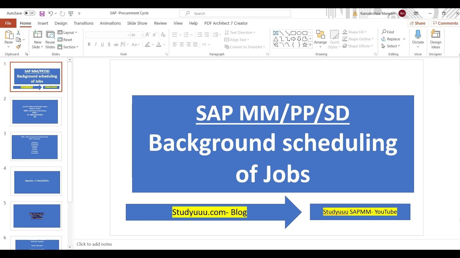
Task: Open the Arrange menu
Action: click(x=320, y=39)
